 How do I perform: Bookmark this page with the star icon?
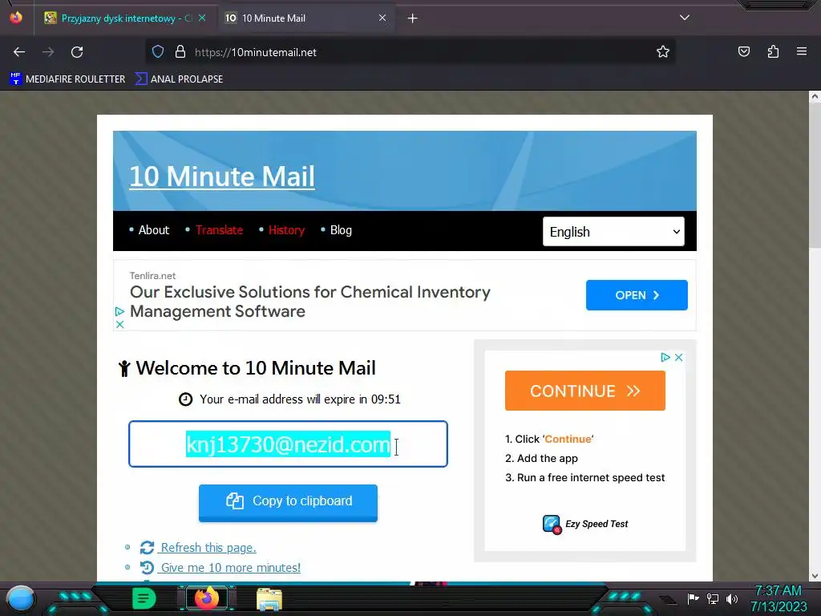coord(663,51)
